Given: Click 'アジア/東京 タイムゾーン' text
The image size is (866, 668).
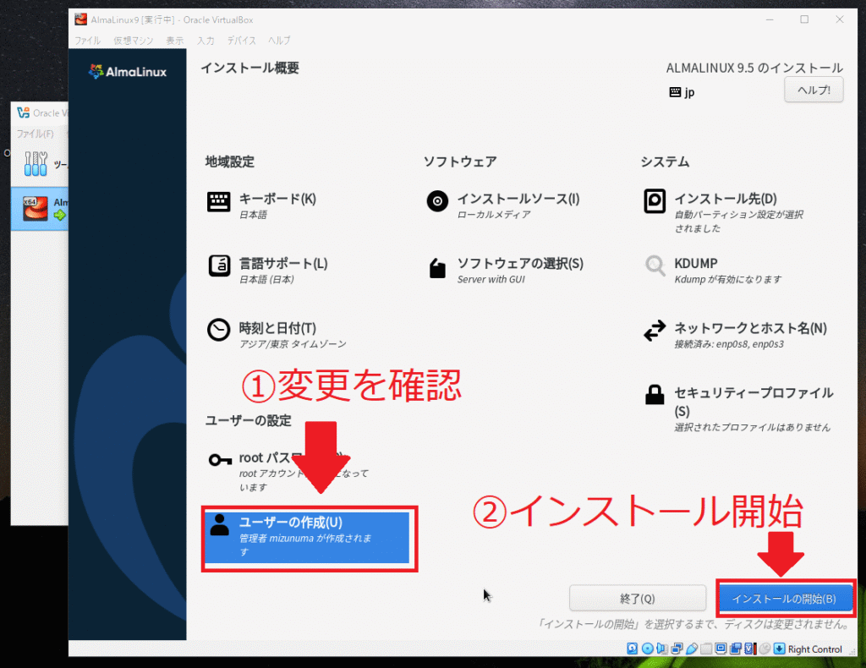Looking at the screenshot, I should 293,344.
